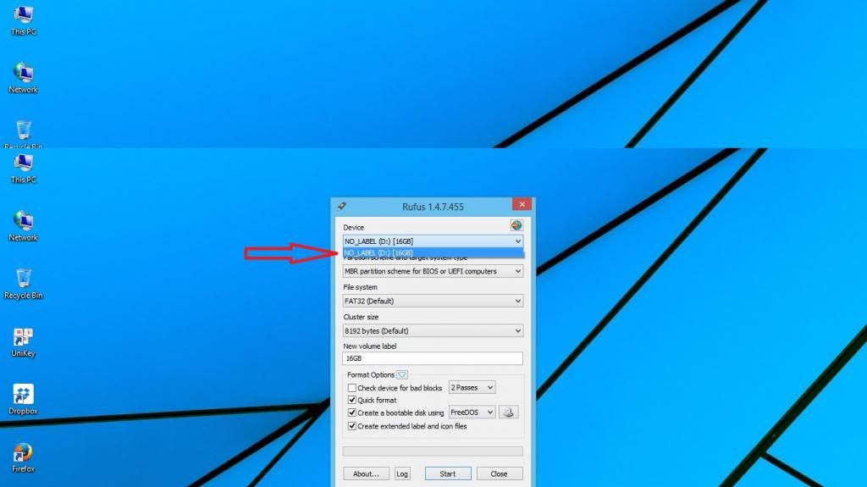
Task: Launch the Firefox desktop shortcut
Action: [x=23, y=457]
